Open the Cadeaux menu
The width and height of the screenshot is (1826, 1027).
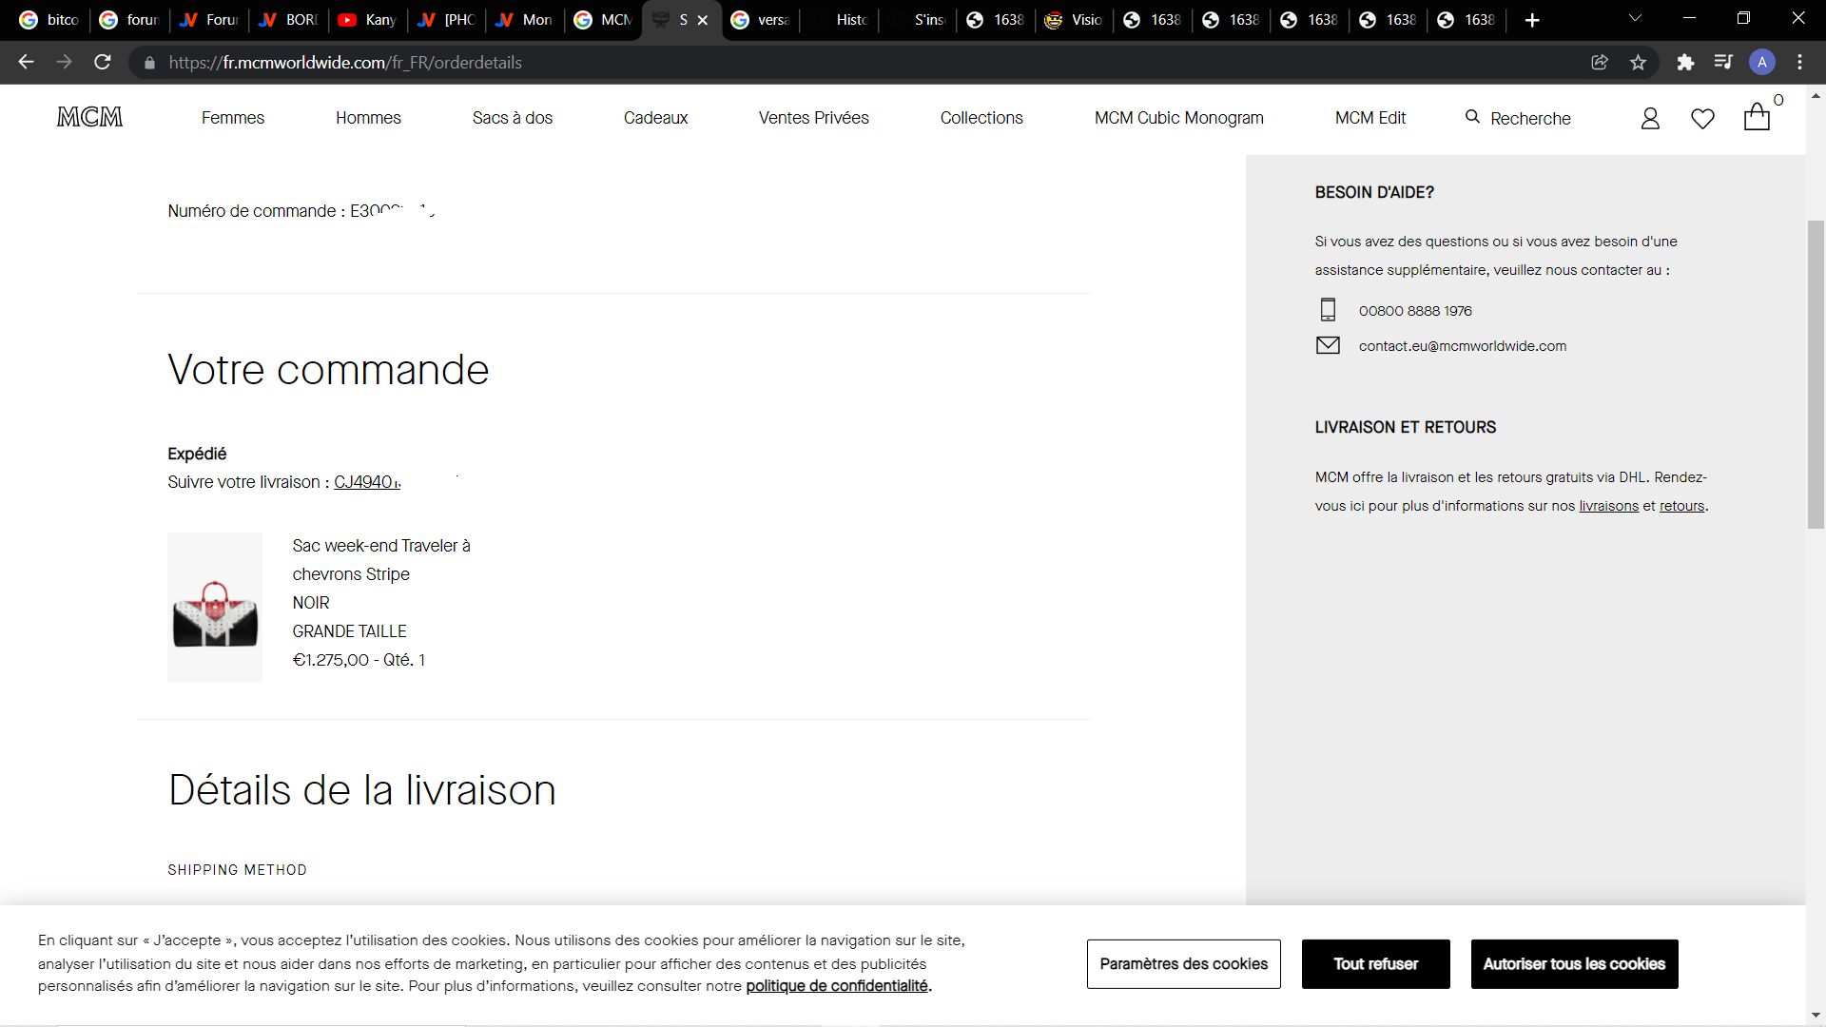655,118
